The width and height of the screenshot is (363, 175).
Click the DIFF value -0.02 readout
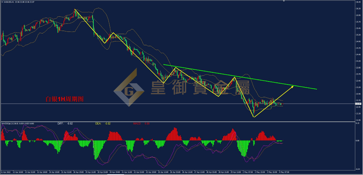[70, 124]
